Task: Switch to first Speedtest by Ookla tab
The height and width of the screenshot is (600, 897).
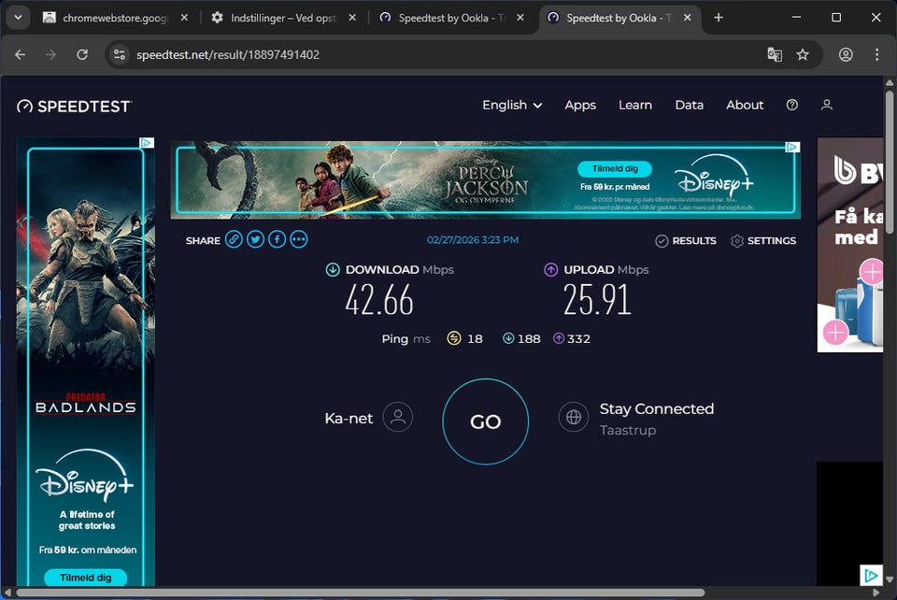Action: tap(450, 18)
